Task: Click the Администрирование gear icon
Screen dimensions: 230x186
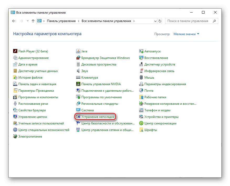Action: point(15,58)
